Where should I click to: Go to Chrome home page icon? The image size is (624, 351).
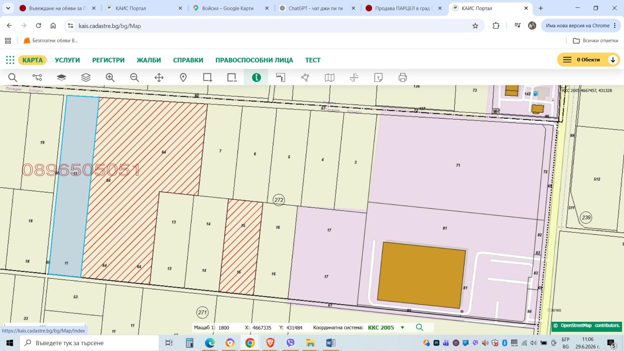click(x=53, y=26)
